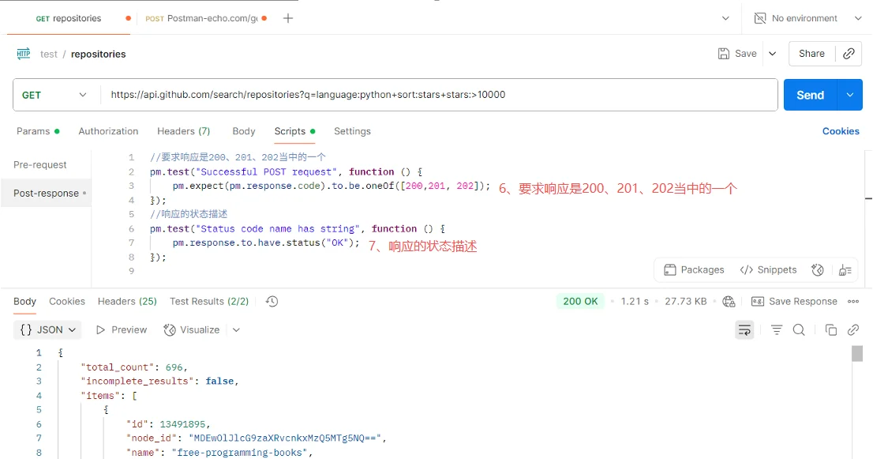This screenshot has height=459, width=873.
Task: Click the Preview play icon
Action: [x=101, y=329]
